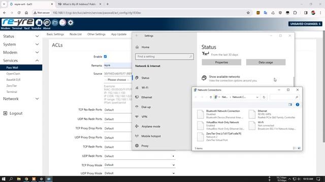Select Bluetooth Network Connection adapter
This screenshot has height=182, width=325.
click(220, 114)
